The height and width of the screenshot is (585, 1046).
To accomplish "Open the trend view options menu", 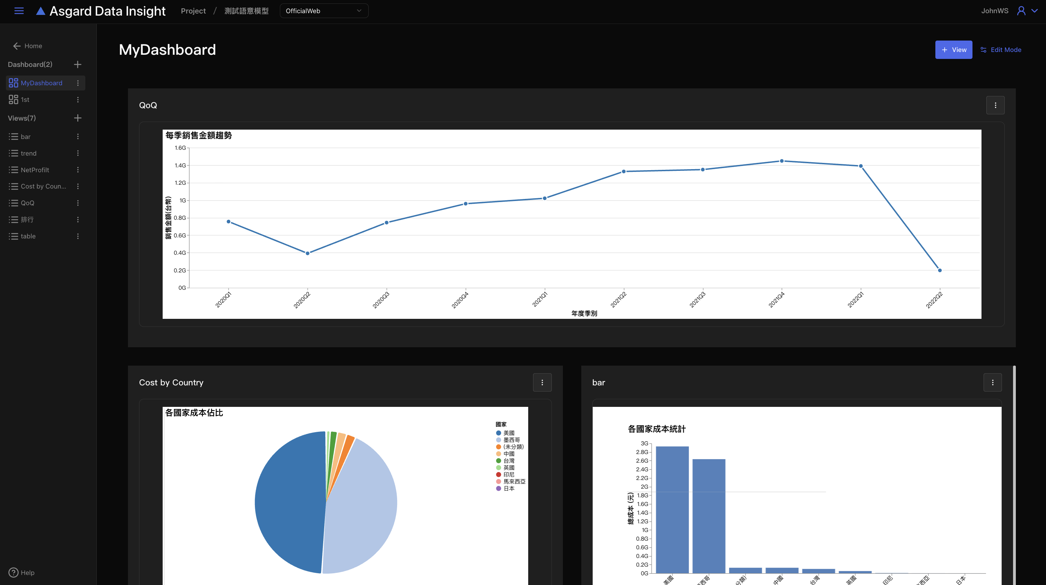I will pos(78,153).
